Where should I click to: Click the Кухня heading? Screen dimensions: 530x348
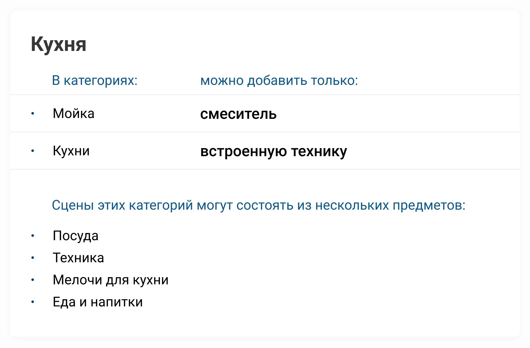tap(59, 44)
